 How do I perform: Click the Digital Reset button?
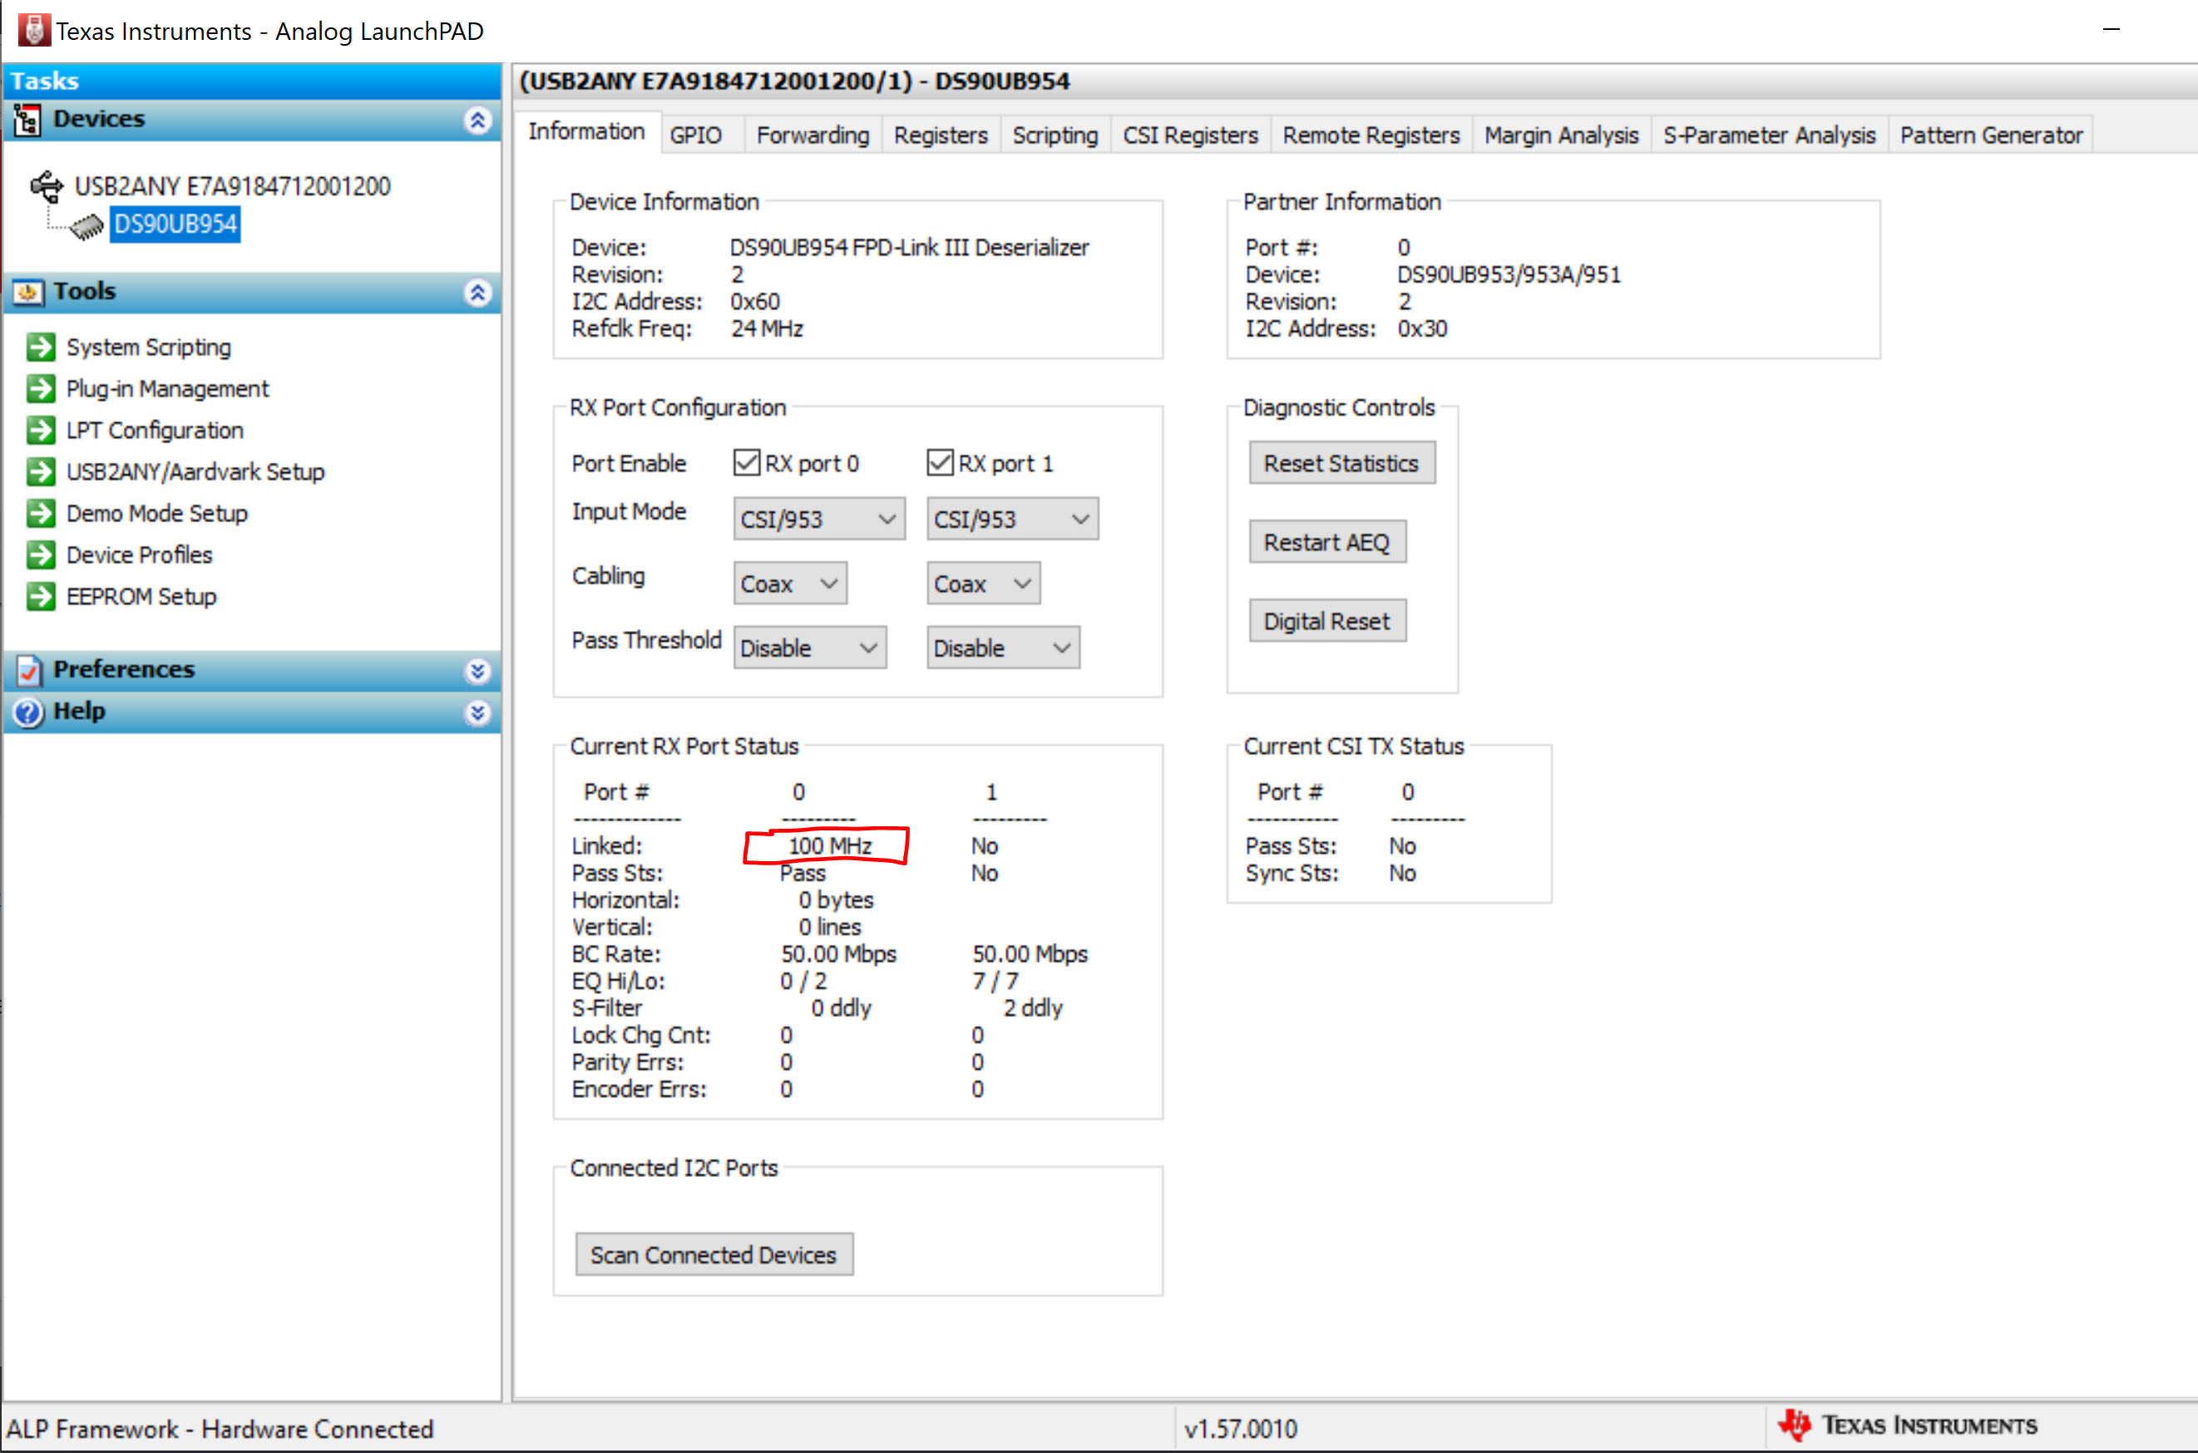(x=1326, y=621)
